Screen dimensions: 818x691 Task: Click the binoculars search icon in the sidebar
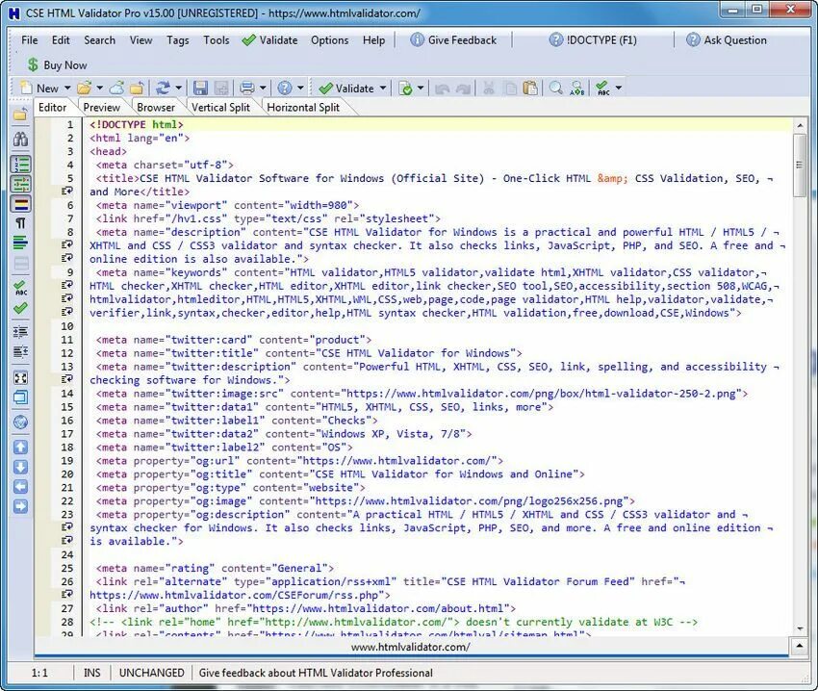pos(21,140)
